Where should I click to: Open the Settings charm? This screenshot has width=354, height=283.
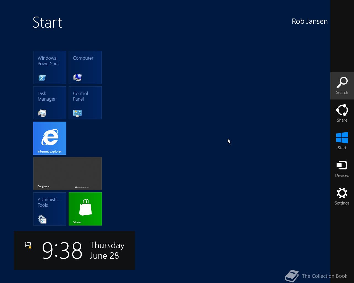tap(342, 196)
